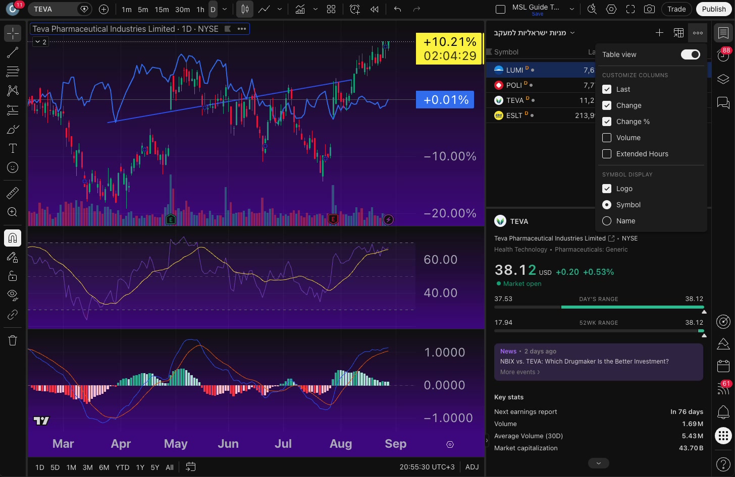This screenshot has height=477, width=735.
Task: Select the brush drawing tool
Action: [13, 129]
